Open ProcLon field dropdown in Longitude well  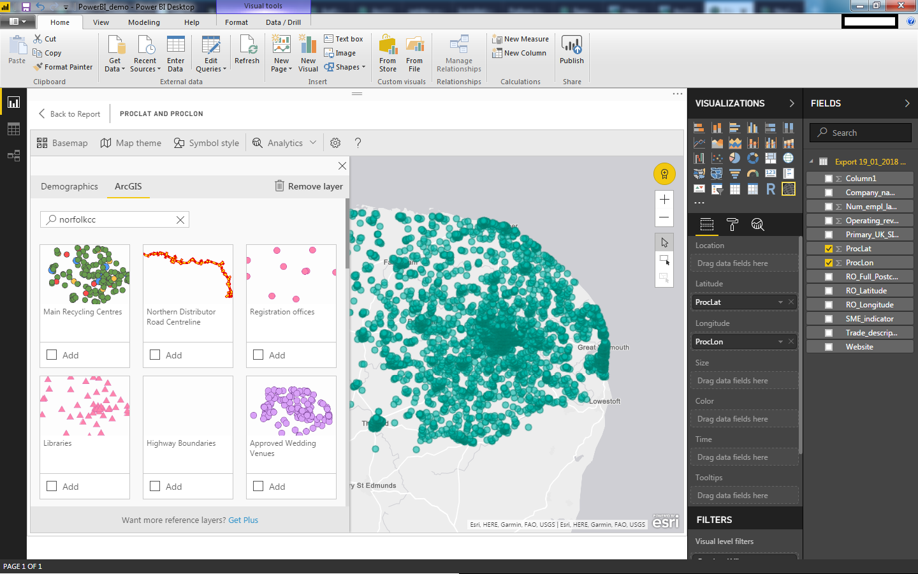(x=780, y=342)
